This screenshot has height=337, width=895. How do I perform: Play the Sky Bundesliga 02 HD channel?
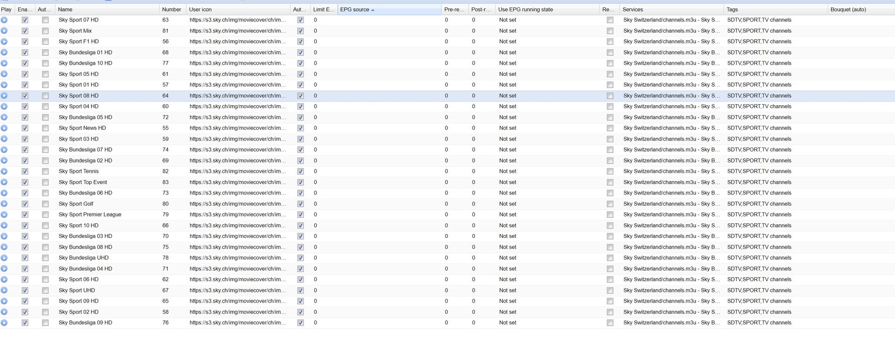coord(4,161)
